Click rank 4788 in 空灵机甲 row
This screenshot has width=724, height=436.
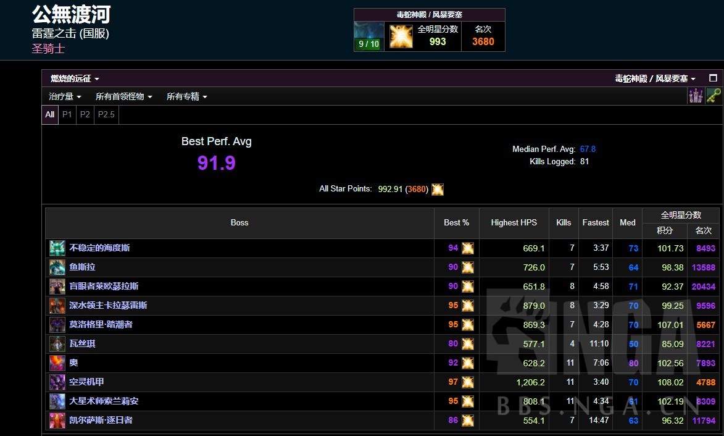click(706, 382)
